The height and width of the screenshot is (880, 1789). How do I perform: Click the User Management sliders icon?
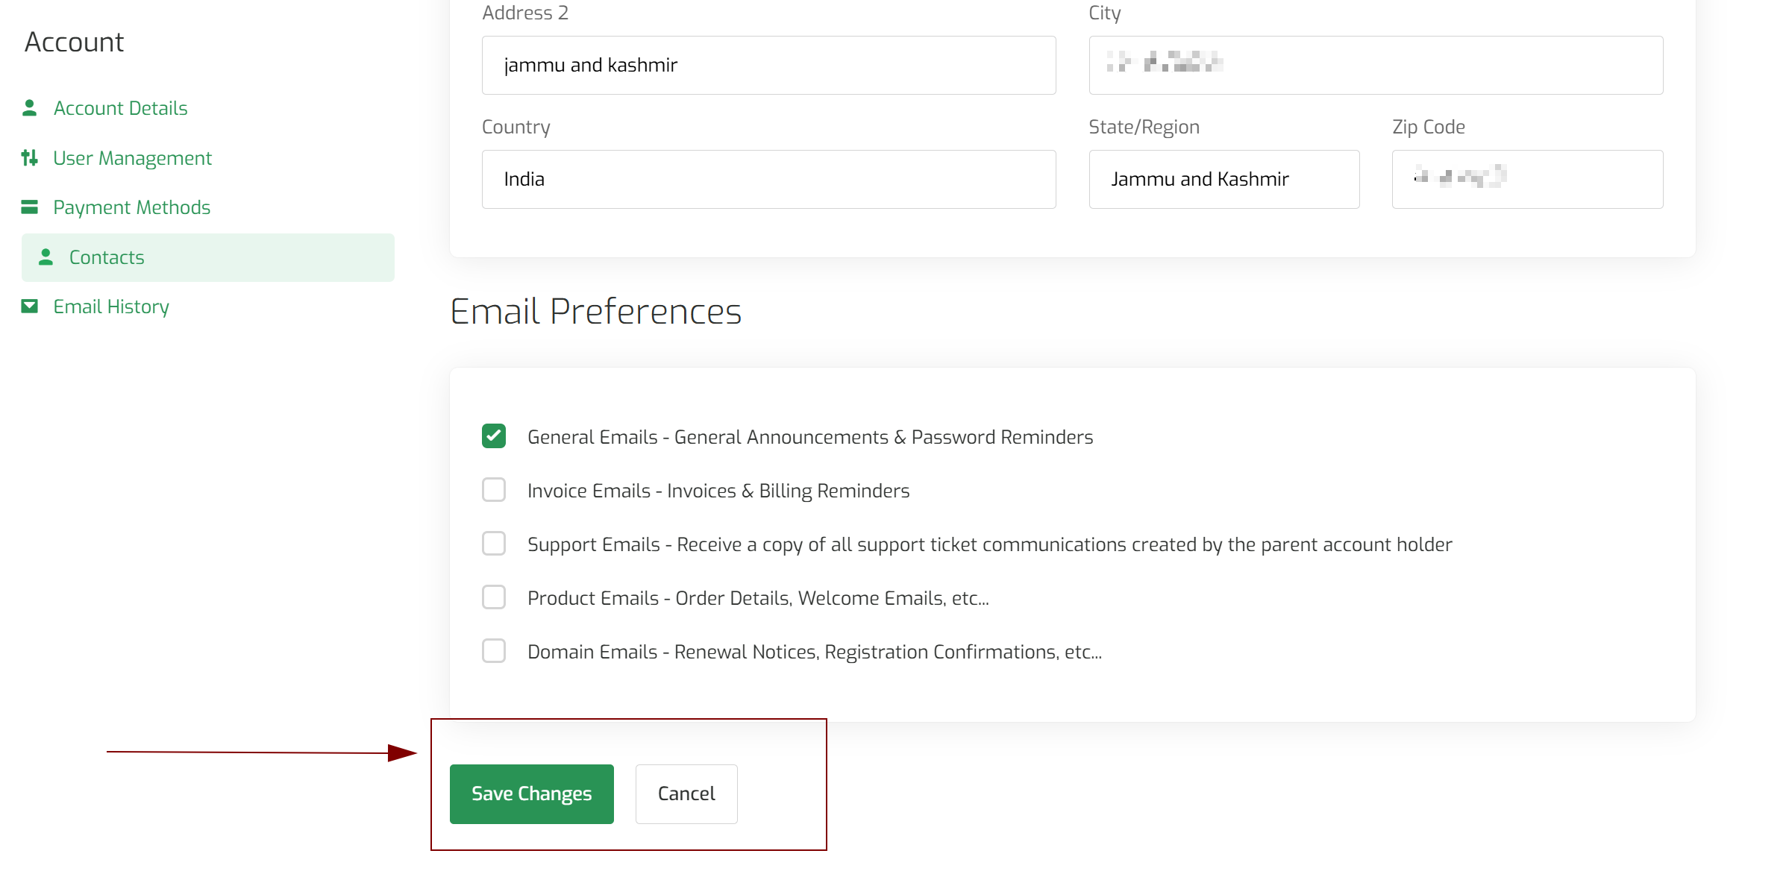tap(30, 158)
